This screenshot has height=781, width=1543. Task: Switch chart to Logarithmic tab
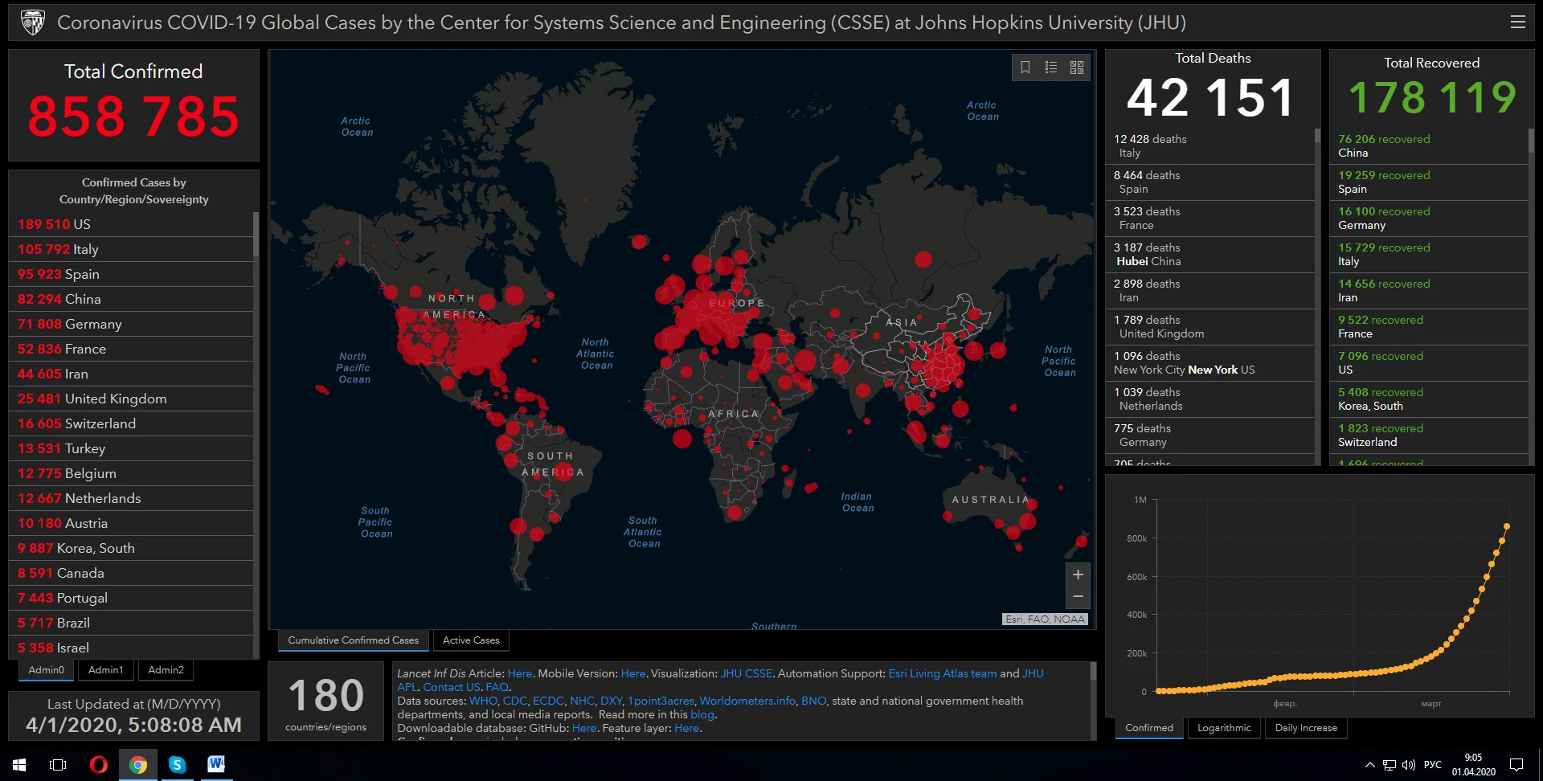click(x=1224, y=728)
